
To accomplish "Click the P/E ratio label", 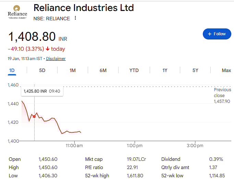I will [x=94, y=167].
